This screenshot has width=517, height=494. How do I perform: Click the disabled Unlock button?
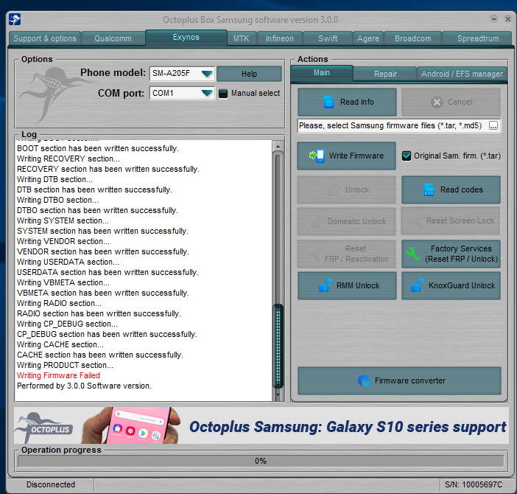(346, 189)
